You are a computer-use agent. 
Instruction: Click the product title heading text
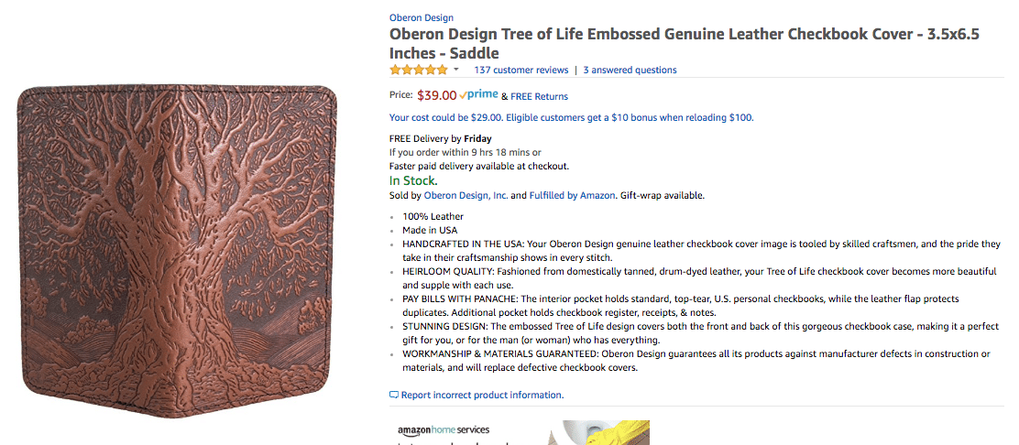click(685, 44)
